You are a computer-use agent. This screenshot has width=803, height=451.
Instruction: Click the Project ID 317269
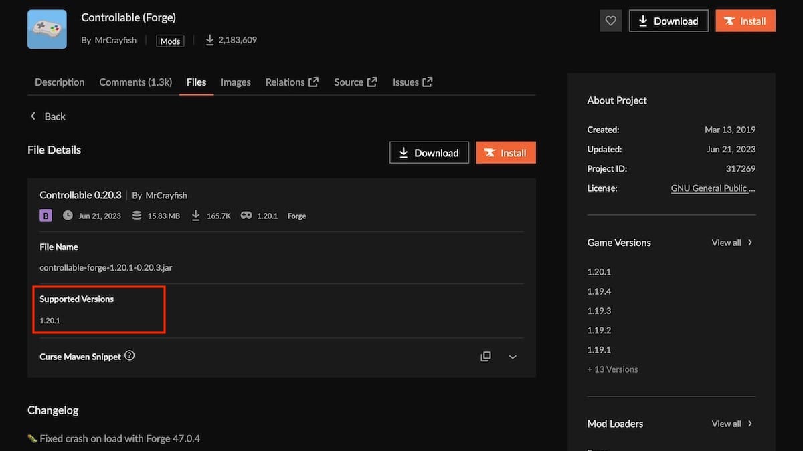[740, 169]
